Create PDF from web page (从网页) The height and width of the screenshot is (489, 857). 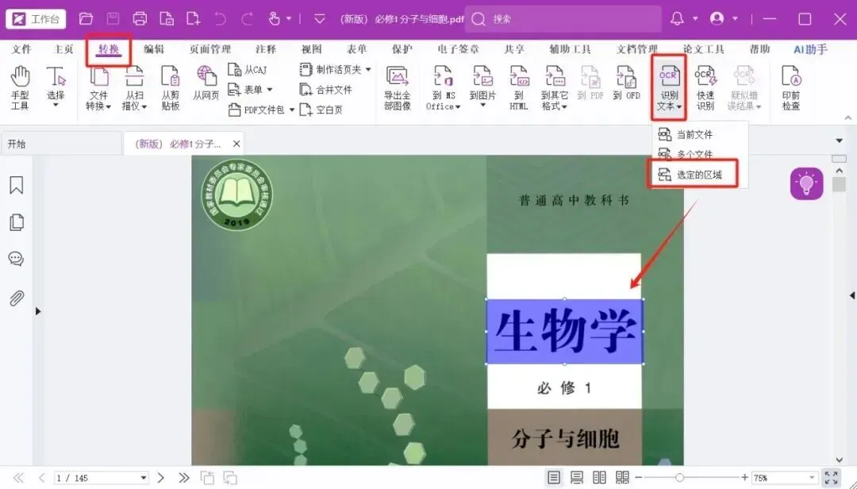coord(206,83)
